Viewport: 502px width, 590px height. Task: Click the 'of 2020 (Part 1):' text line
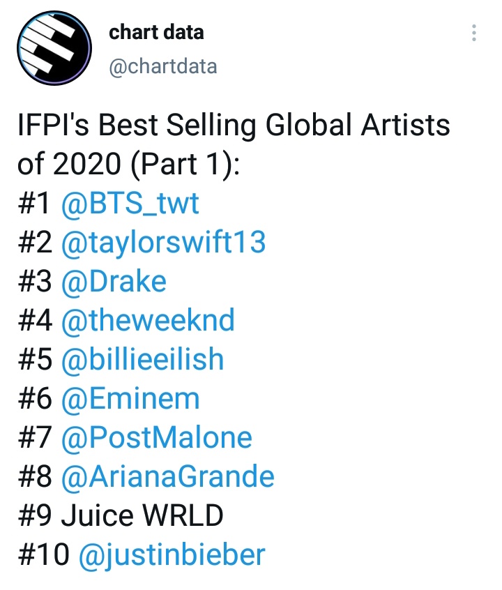(x=128, y=165)
